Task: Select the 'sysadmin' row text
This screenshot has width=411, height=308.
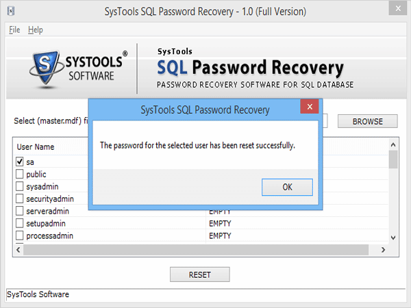Action: pyautogui.click(x=42, y=187)
